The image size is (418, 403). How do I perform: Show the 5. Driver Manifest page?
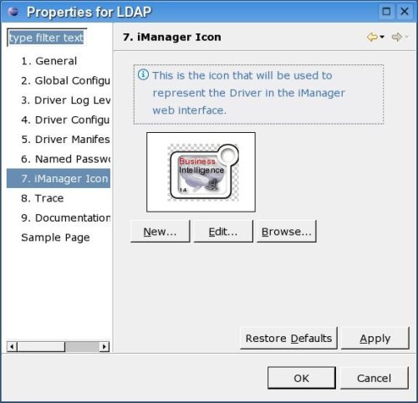click(65, 140)
